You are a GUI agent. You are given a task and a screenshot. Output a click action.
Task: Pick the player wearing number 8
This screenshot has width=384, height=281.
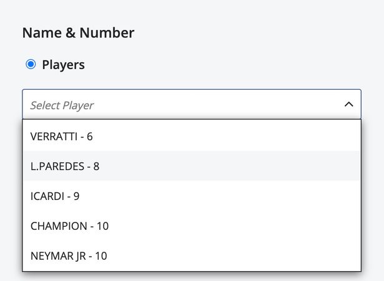pos(65,166)
